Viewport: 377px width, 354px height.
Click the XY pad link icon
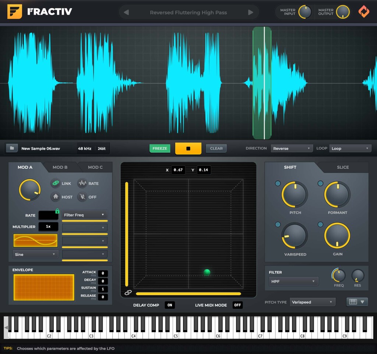128,293
